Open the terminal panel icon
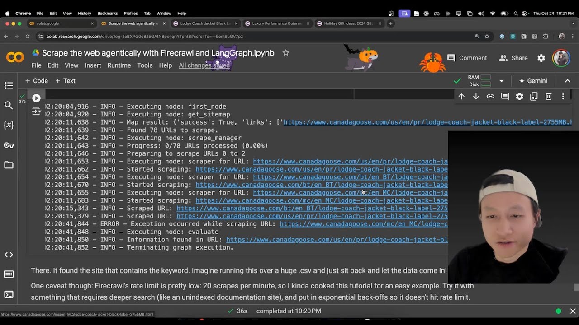579x325 pixels. (9, 294)
